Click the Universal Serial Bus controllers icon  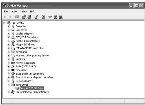tap(13, 92)
